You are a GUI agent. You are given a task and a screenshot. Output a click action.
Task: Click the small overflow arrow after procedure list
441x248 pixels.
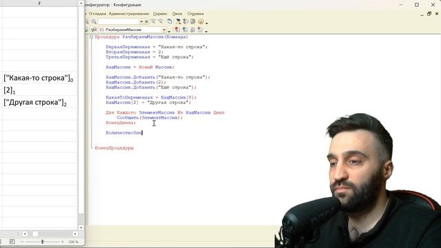pos(169,31)
